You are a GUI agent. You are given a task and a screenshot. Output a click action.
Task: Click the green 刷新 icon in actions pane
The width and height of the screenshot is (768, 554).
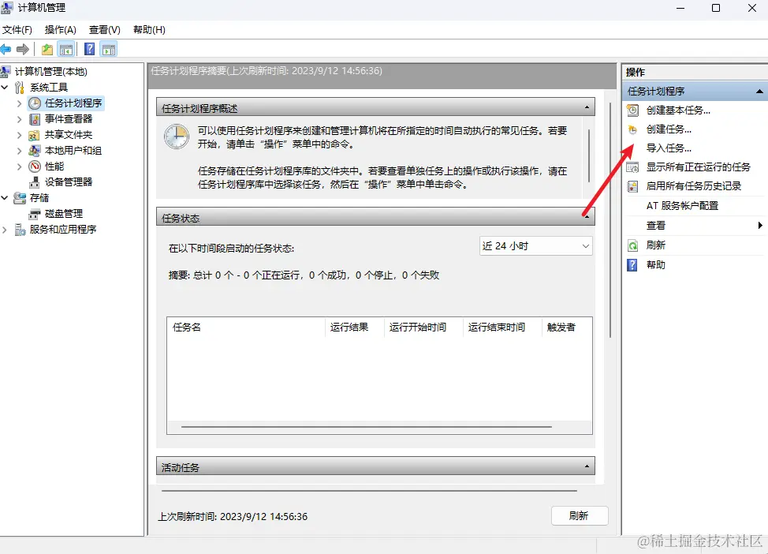click(x=633, y=245)
